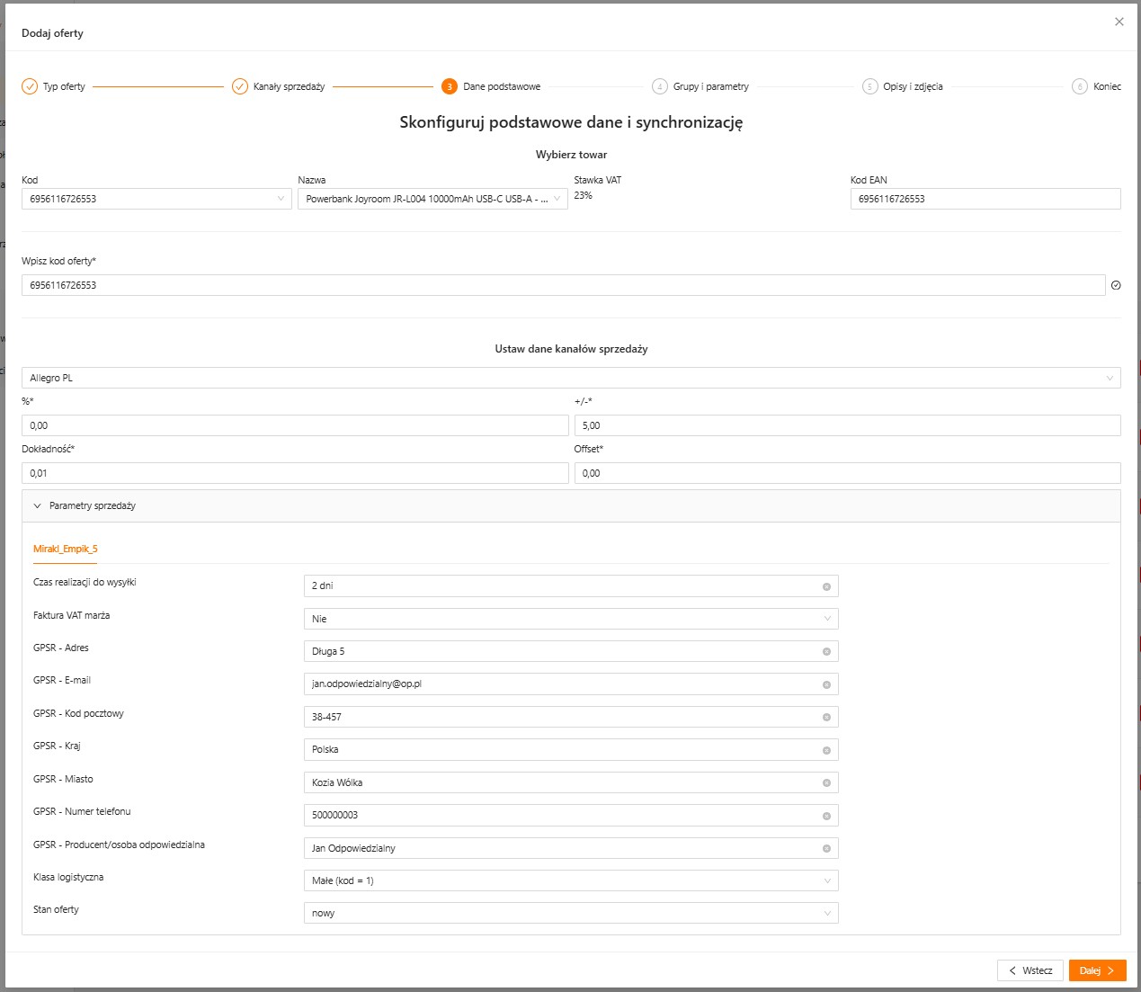The width and height of the screenshot is (1141, 992).
Task: Clear the Czas realizacji do wysyłki field
Action: [x=826, y=586]
